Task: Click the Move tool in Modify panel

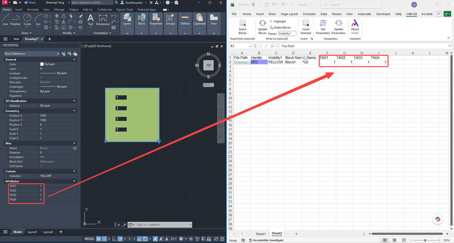Action: click(x=57, y=16)
